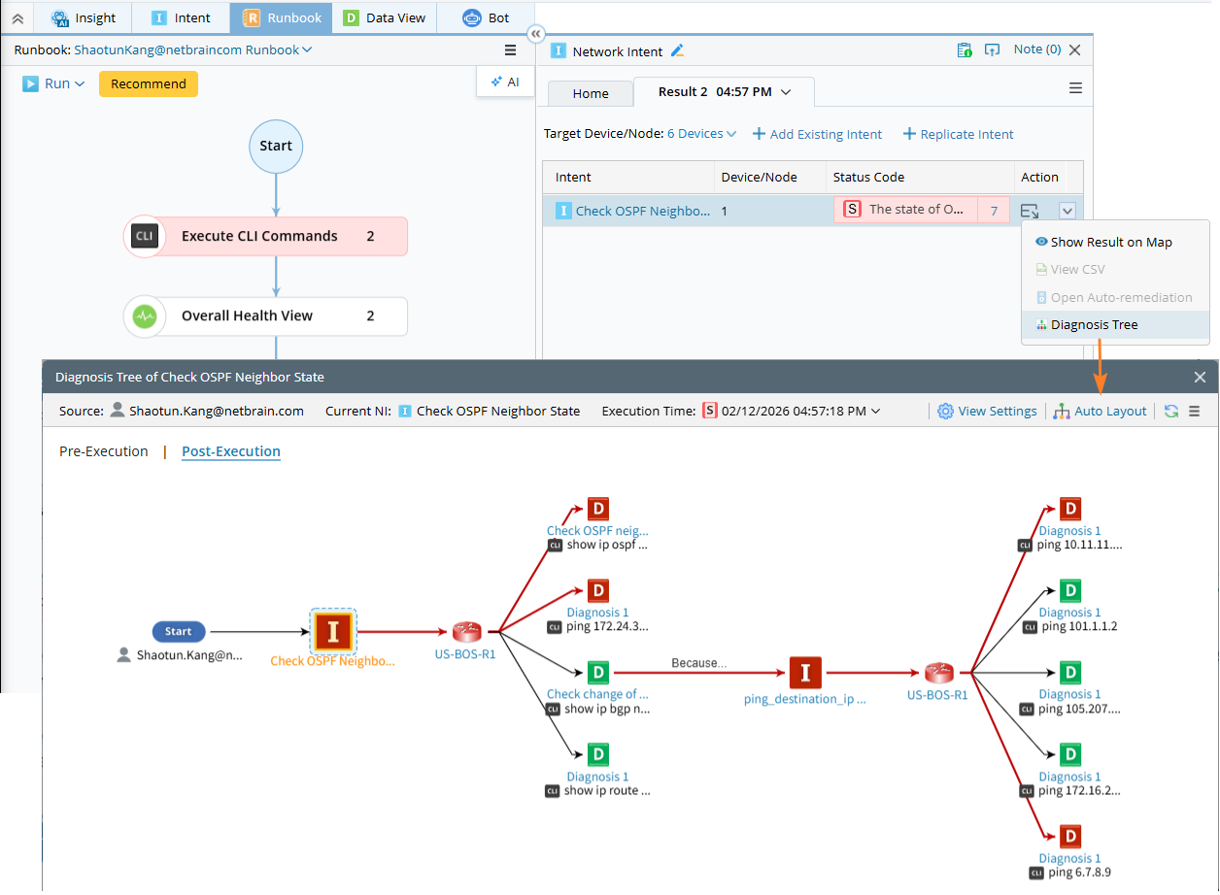Click the Start node in the diagnosis tree
This screenshot has width=1220, height=895.
[x=179, y=631]
